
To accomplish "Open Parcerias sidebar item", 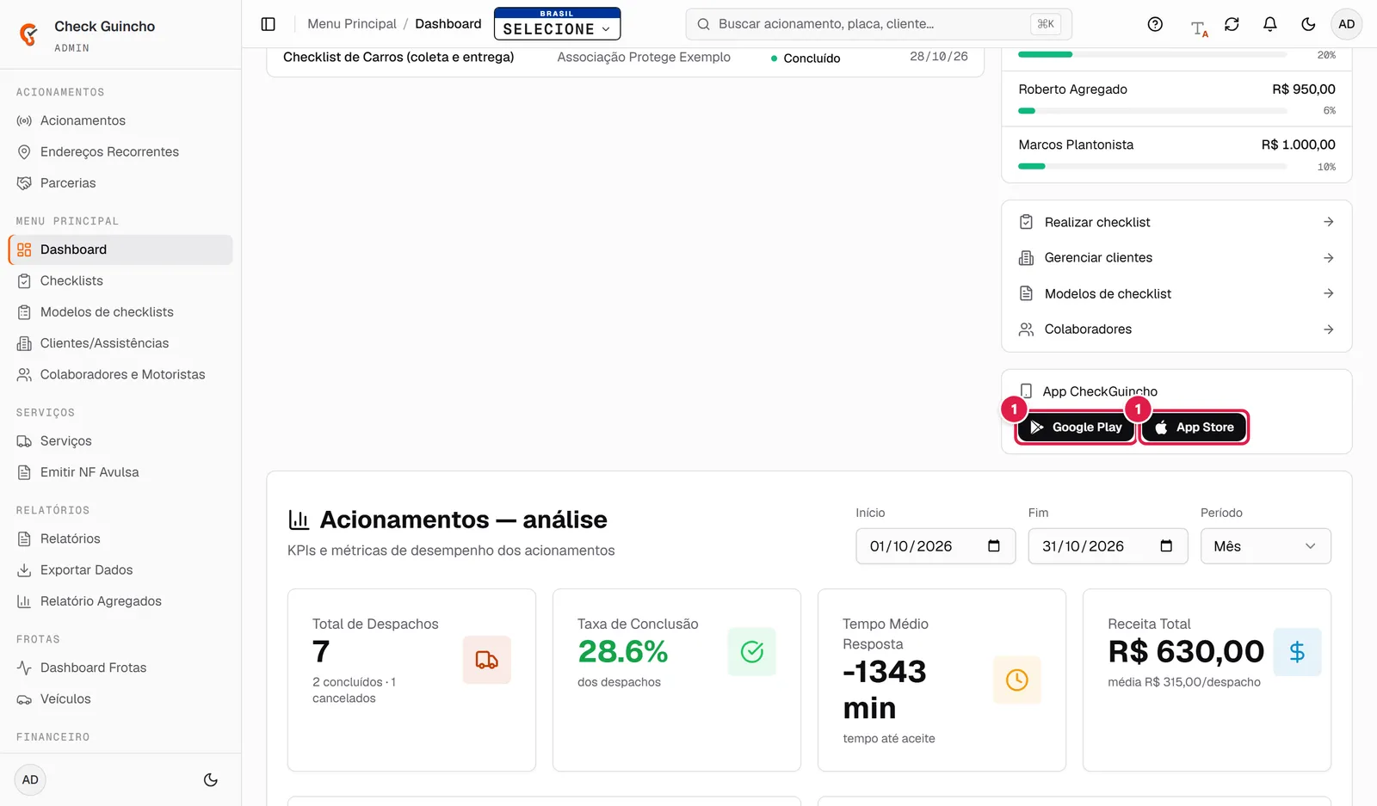I will tap(120, 183).
